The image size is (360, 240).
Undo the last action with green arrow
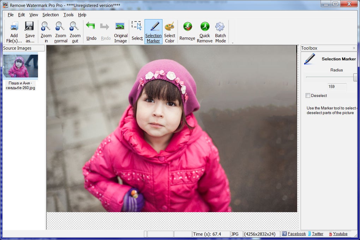tap(90, 26)
